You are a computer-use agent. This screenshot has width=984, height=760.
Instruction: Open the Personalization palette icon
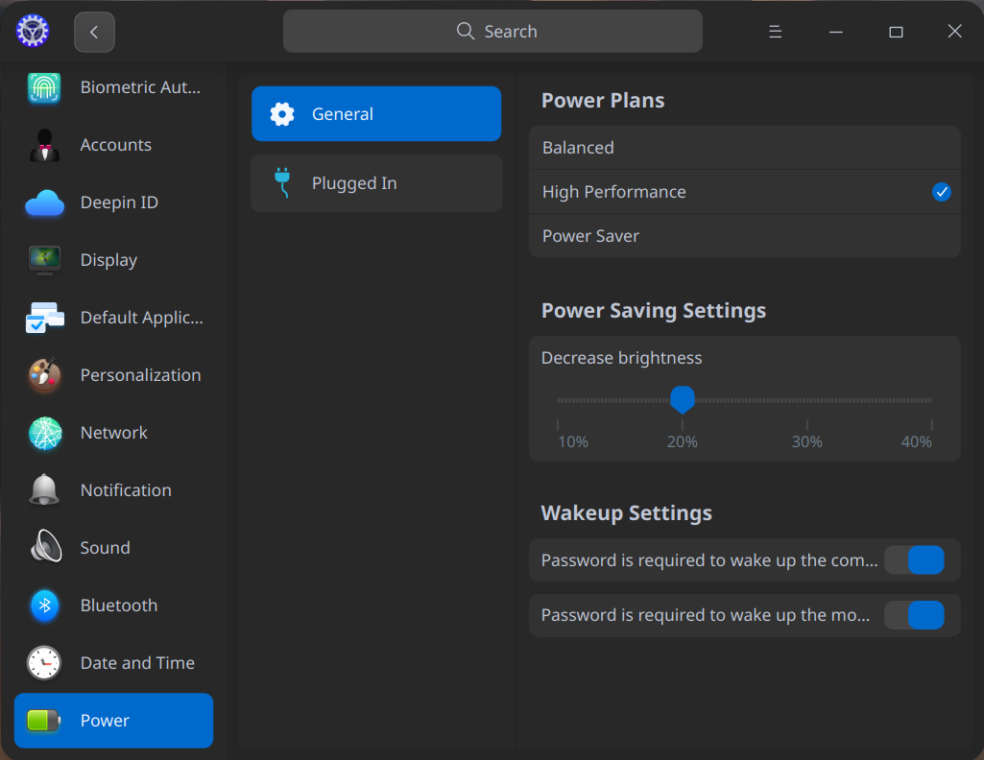pos(44,375)
